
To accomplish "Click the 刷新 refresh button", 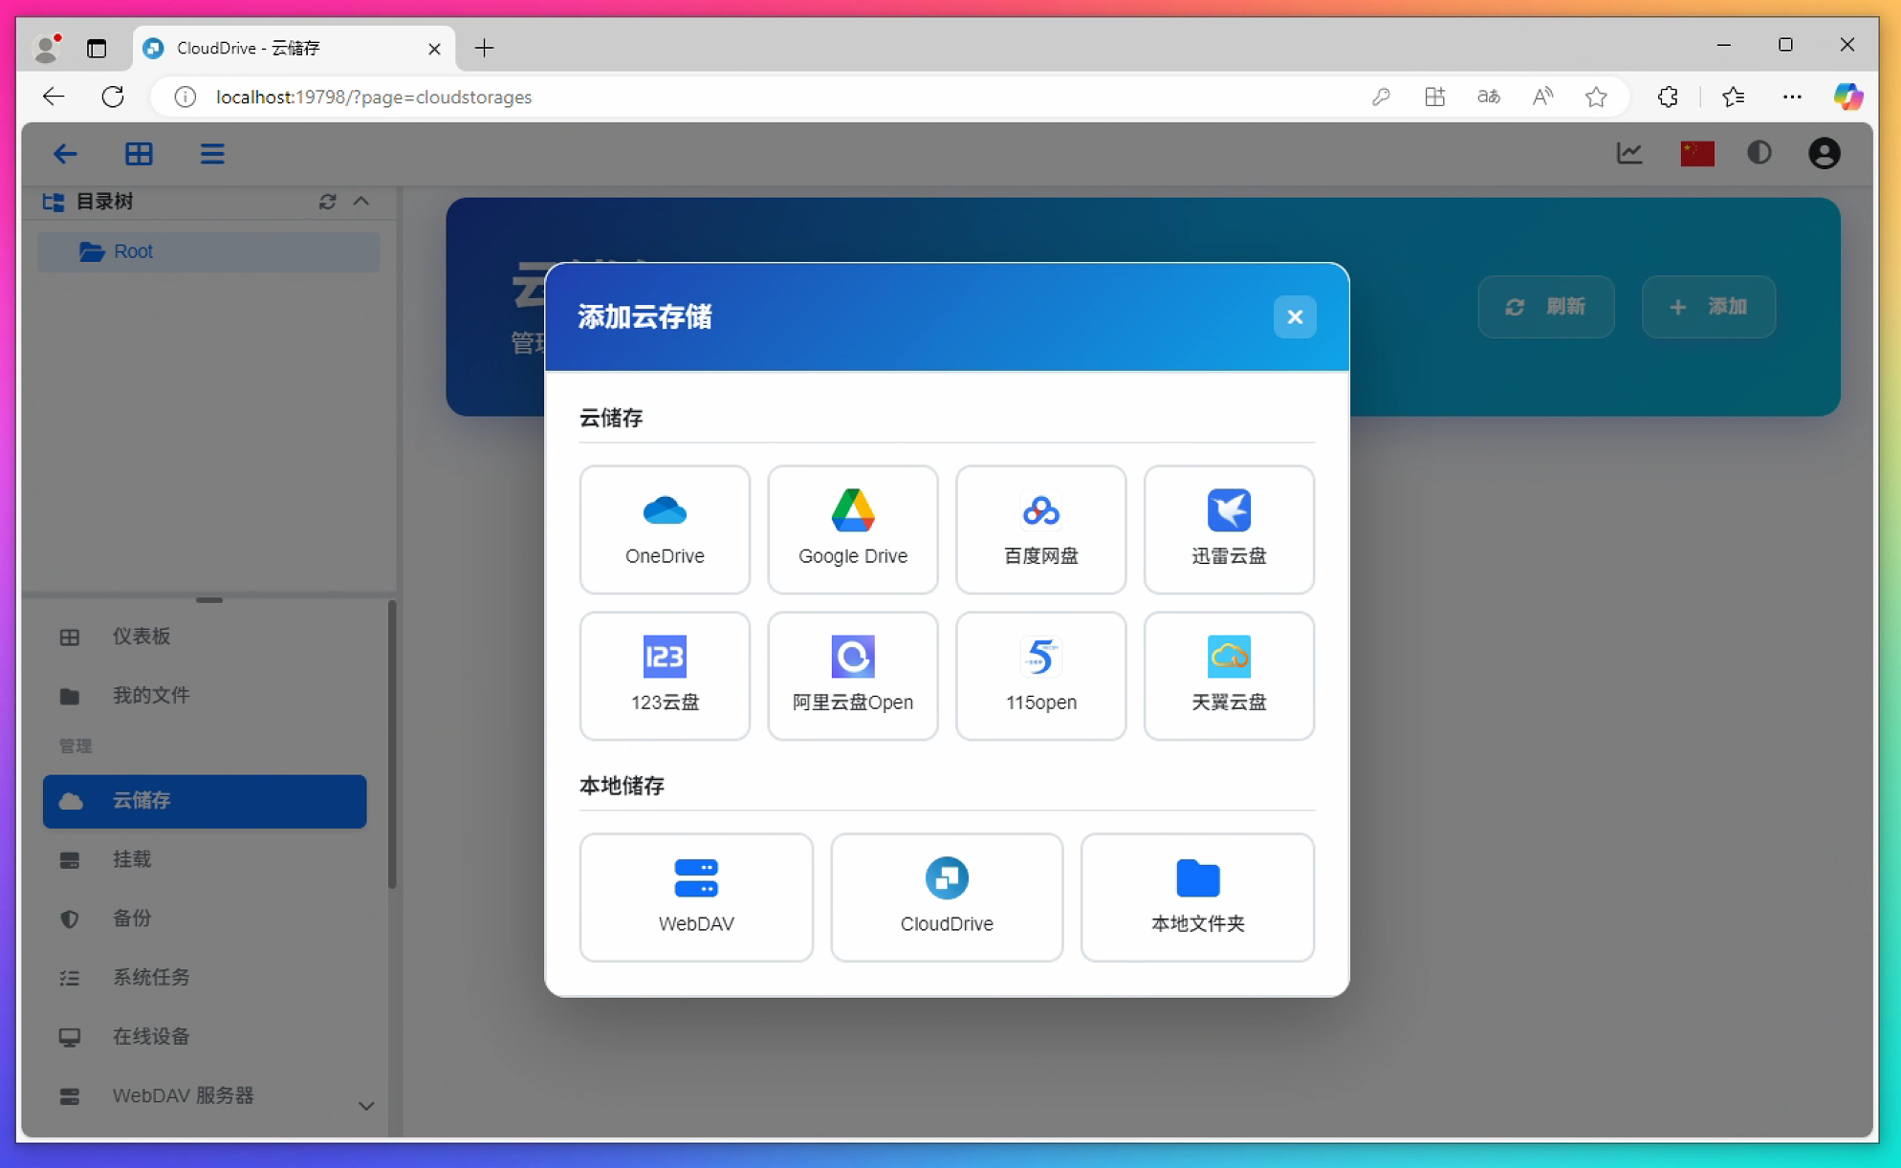I will (x=1545, y=307).
